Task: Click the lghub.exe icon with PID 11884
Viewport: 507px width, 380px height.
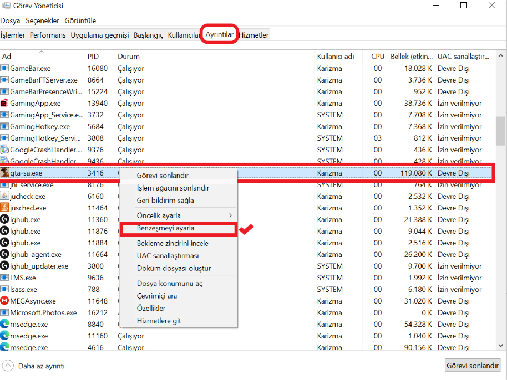Action: (x=4, y=243)
